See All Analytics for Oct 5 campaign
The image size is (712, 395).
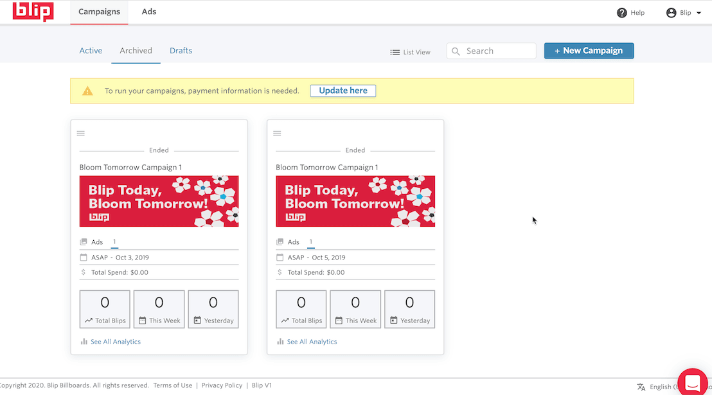click(x=312, y=342)
